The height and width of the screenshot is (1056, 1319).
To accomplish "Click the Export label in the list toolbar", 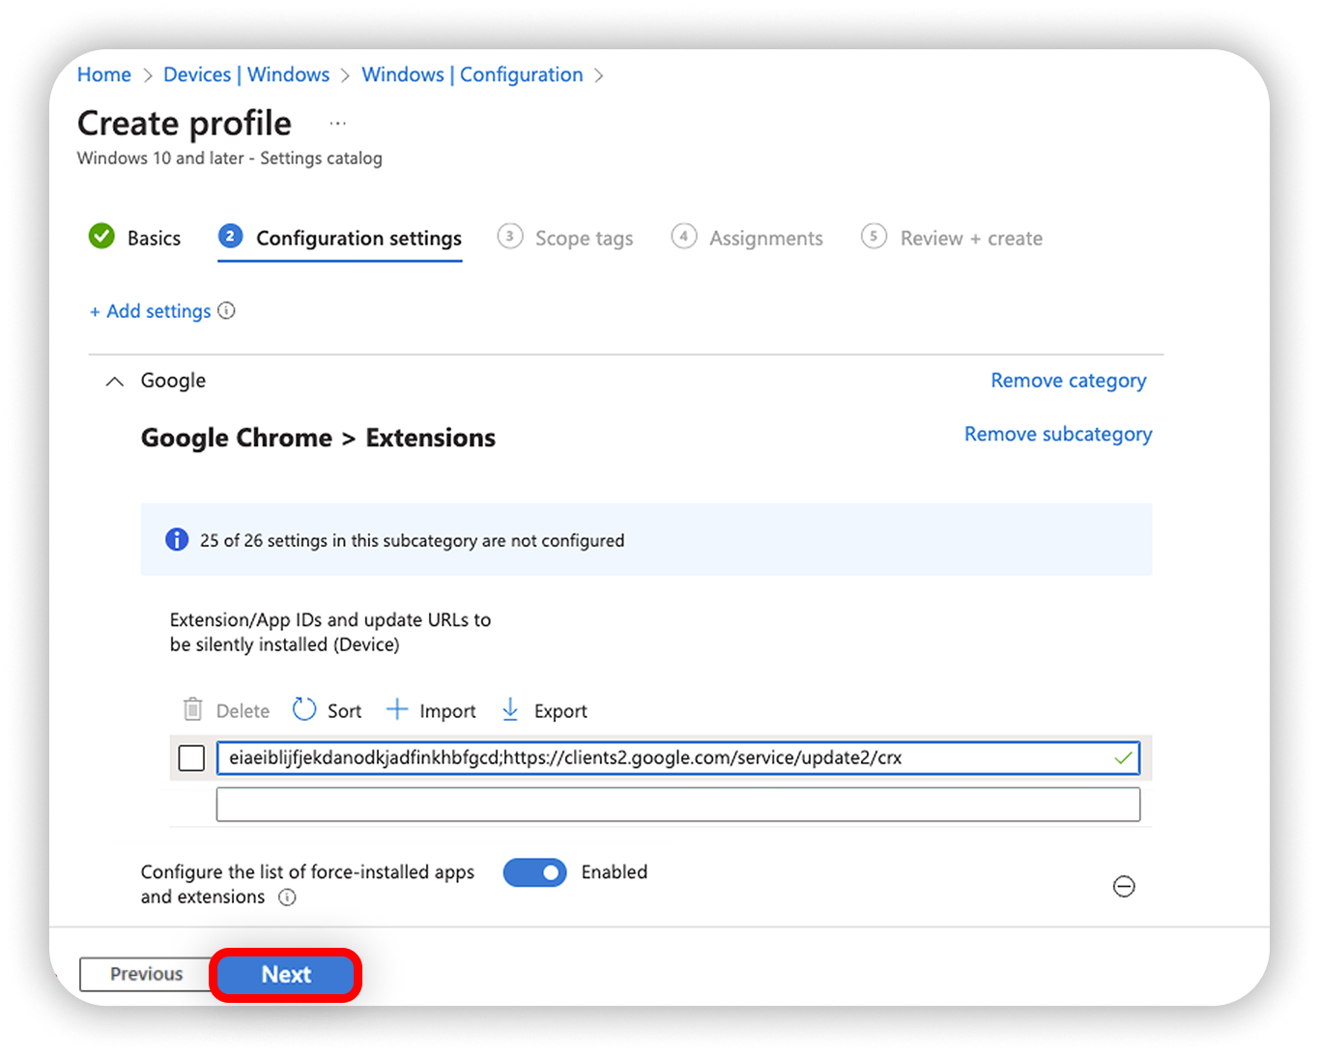I will [560, 711].
